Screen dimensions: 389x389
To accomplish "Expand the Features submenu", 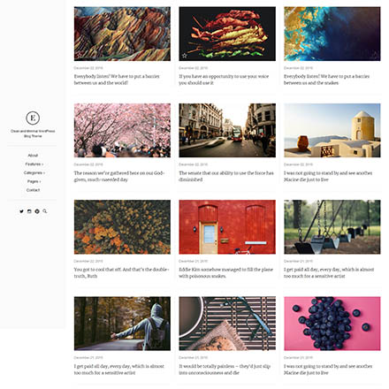I will (x=34, y=164).
